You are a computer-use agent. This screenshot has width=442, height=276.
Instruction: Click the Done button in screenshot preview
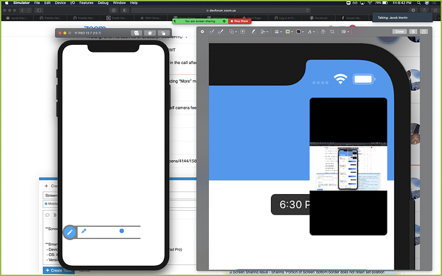(x=399, y=31)
